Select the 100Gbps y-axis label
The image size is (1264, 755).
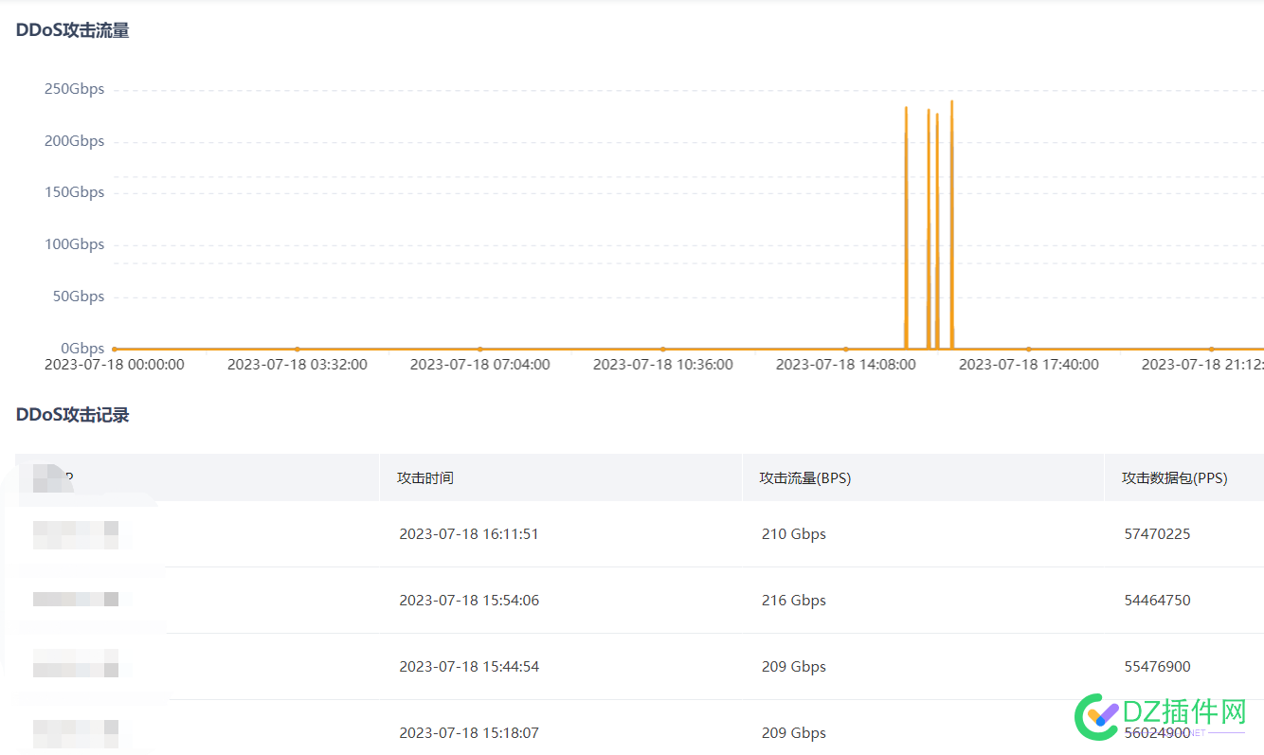(74, 244)
